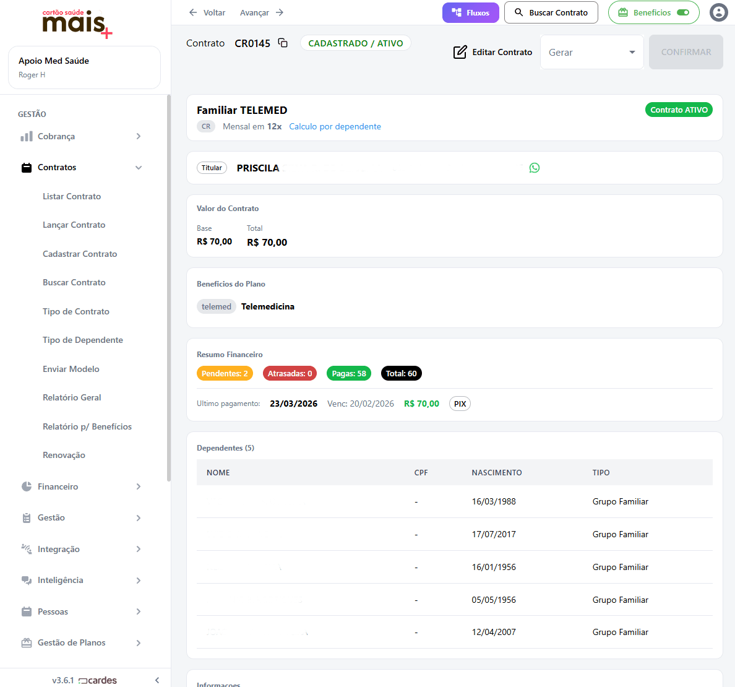Click the Buscar Contrato button
This screenshot has width=735, height=687.
pyautogui.click(x=551, y=12)
